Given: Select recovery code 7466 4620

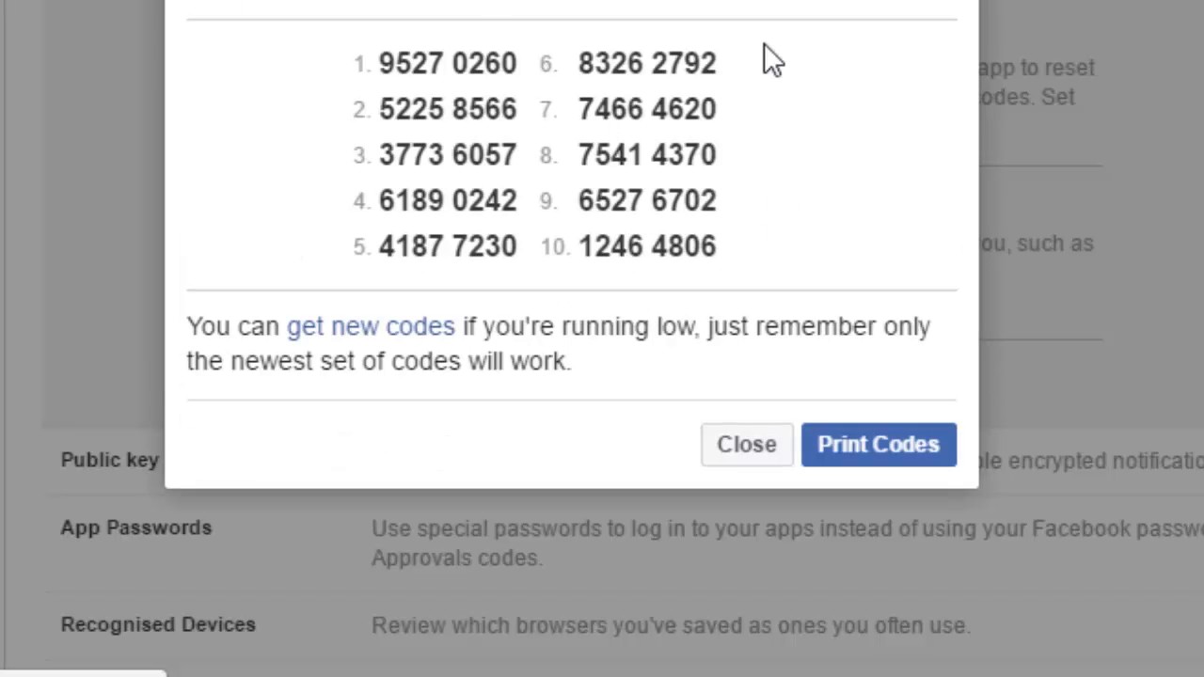Looking at the screenshot, I should click(647, 109).
